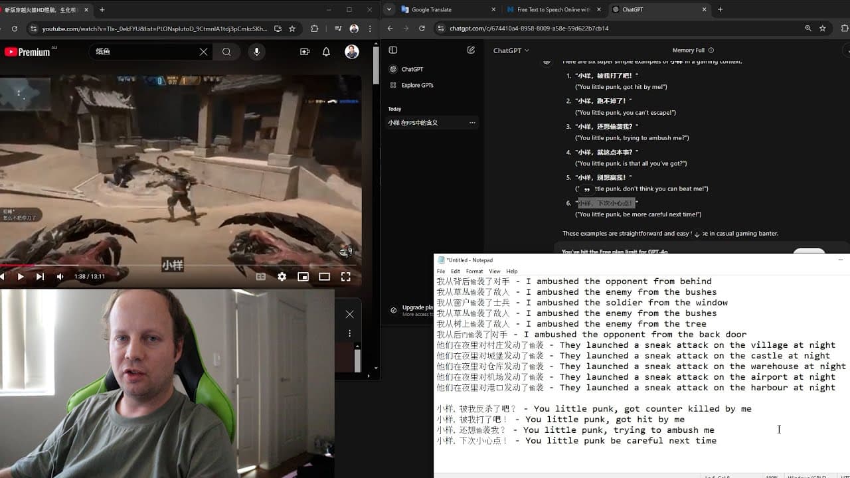850x478 pixels.
Task: Click the scroll-to-bottom arrow in ChatGPT
Action: click(x=697, y=234)
